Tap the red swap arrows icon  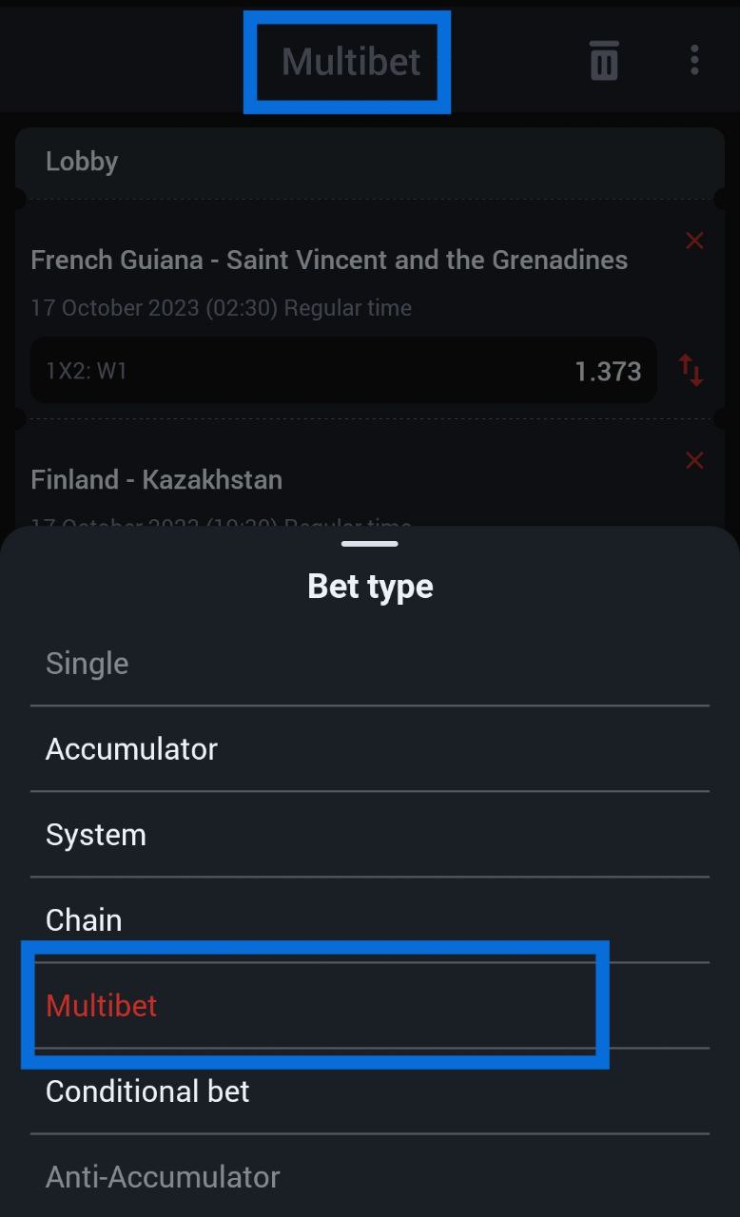[691, 370]
